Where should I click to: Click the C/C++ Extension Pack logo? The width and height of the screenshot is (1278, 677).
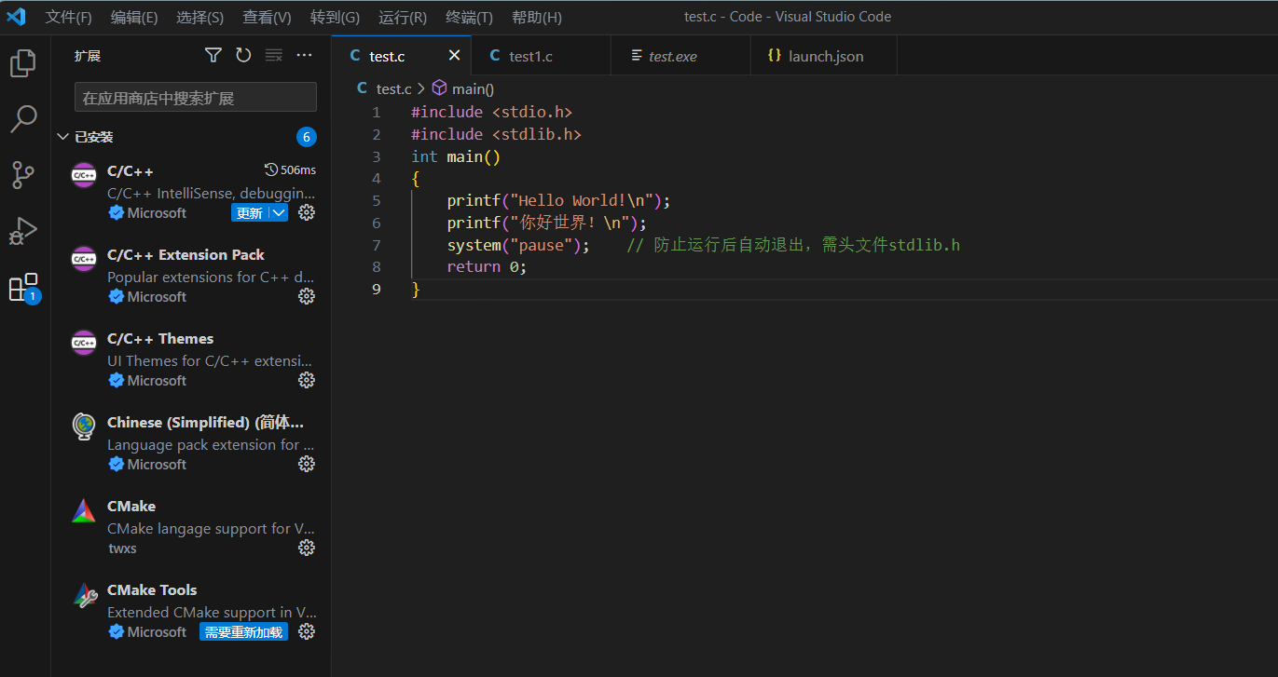84,259
